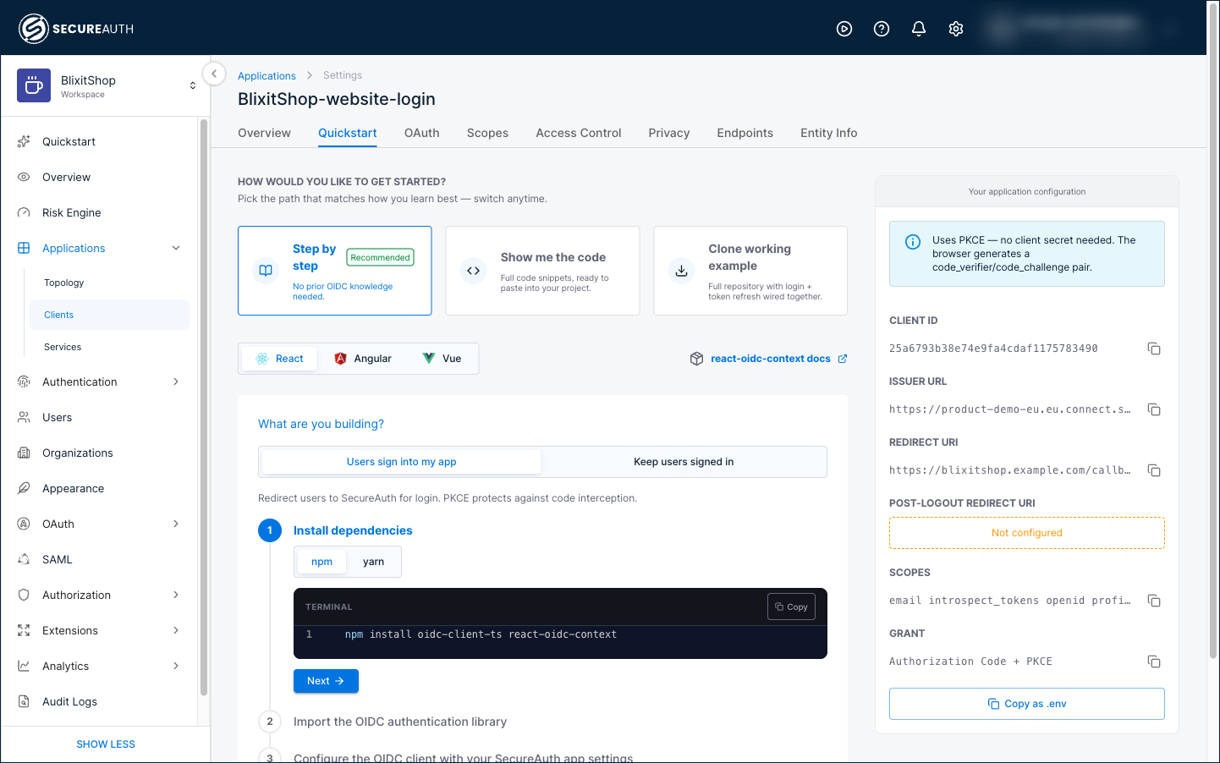Collapse the Applications sidebar section
The height and width of the screenshot is (763, 1220).
pos(176,248)
